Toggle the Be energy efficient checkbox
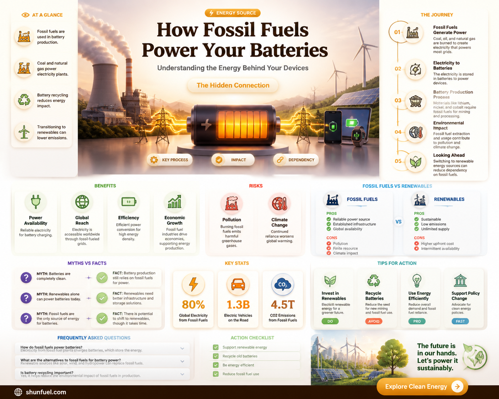This screenshot has width=499, height=399. point(216,365)
